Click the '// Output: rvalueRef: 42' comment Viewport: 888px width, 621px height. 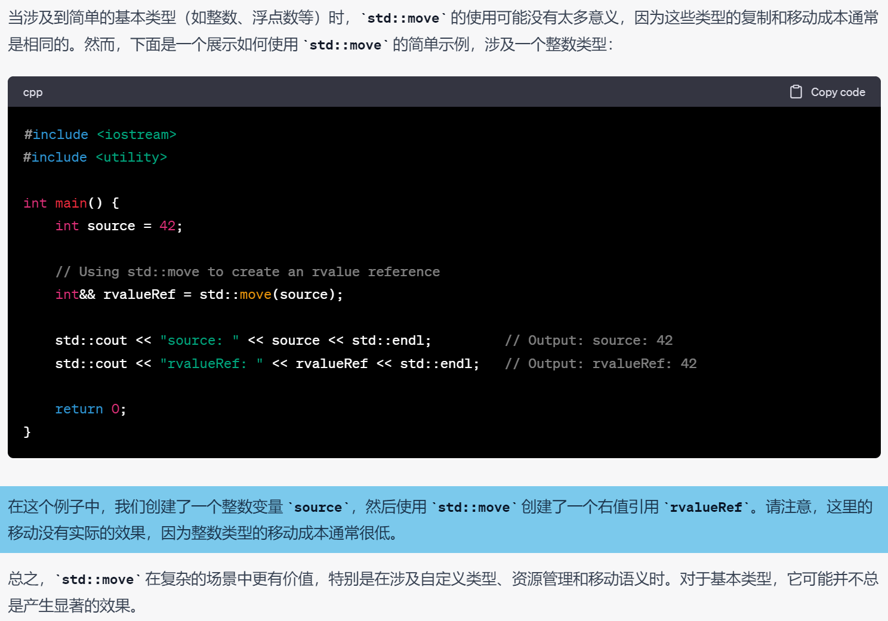601,364
